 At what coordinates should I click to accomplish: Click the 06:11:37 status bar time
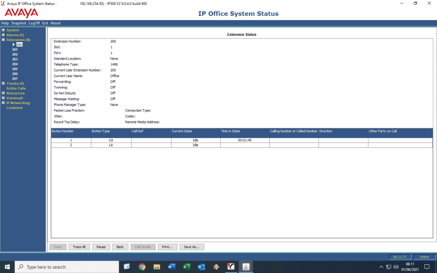tap(400, 257)
